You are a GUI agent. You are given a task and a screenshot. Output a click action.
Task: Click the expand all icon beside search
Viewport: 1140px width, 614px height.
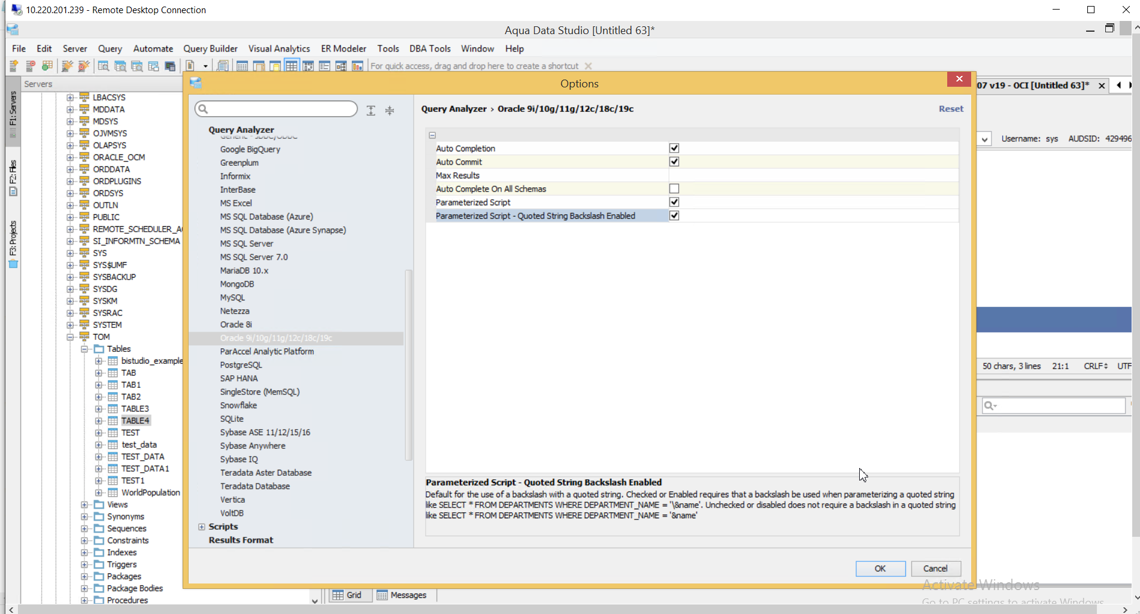click(371, 110)
